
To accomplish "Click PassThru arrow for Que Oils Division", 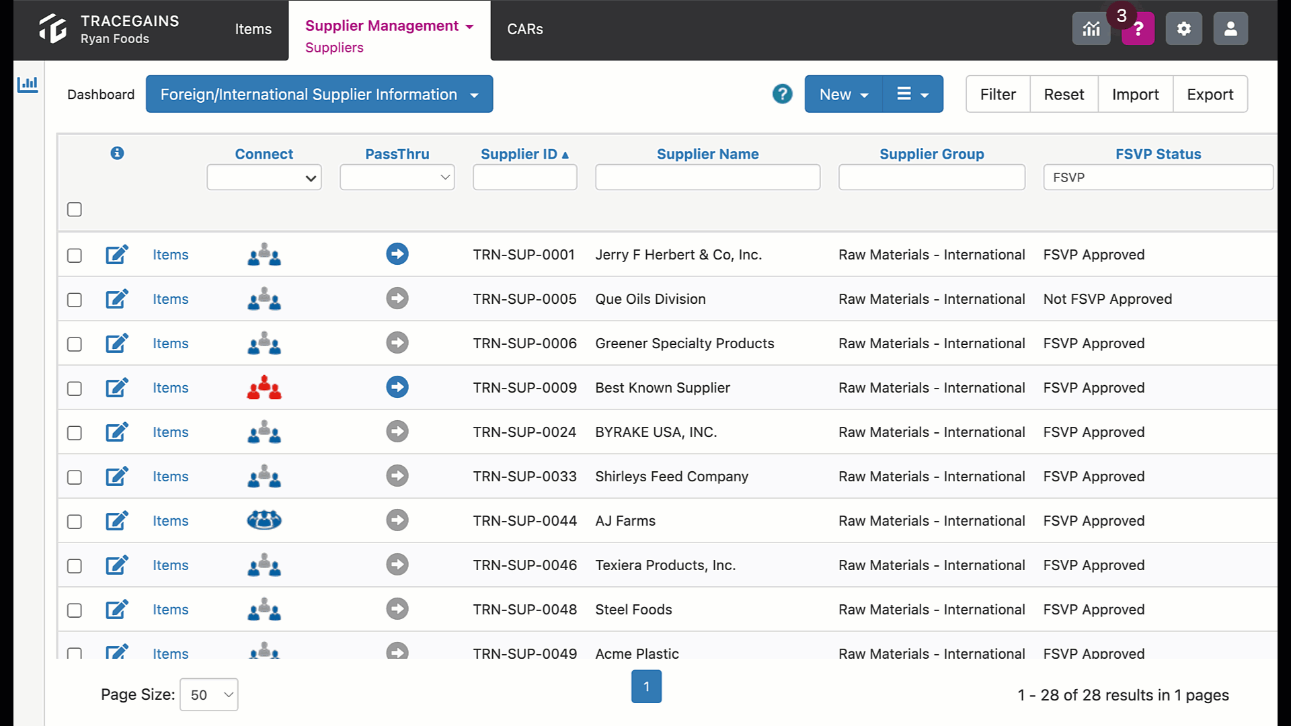I will [397, 298].
